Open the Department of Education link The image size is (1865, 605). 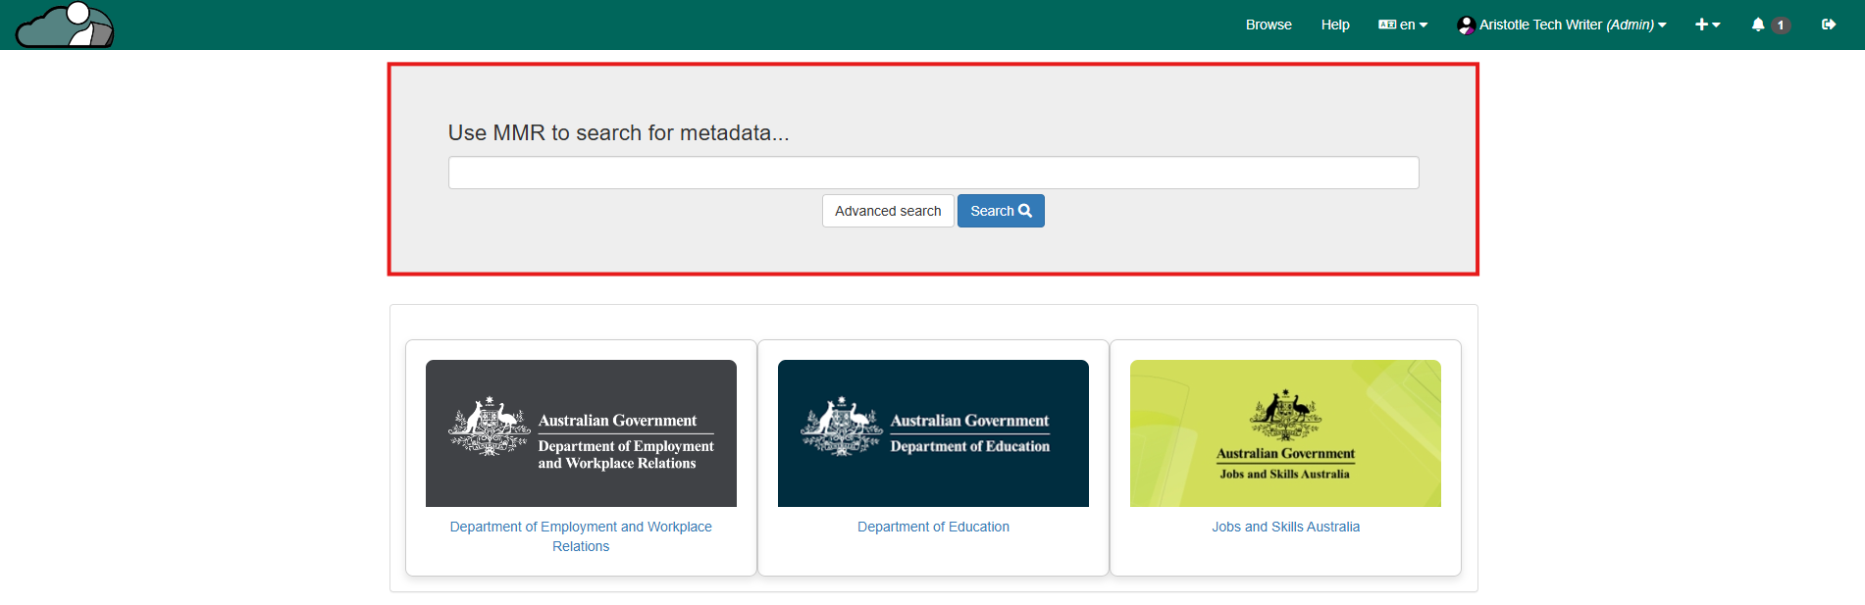coord(932,527)
